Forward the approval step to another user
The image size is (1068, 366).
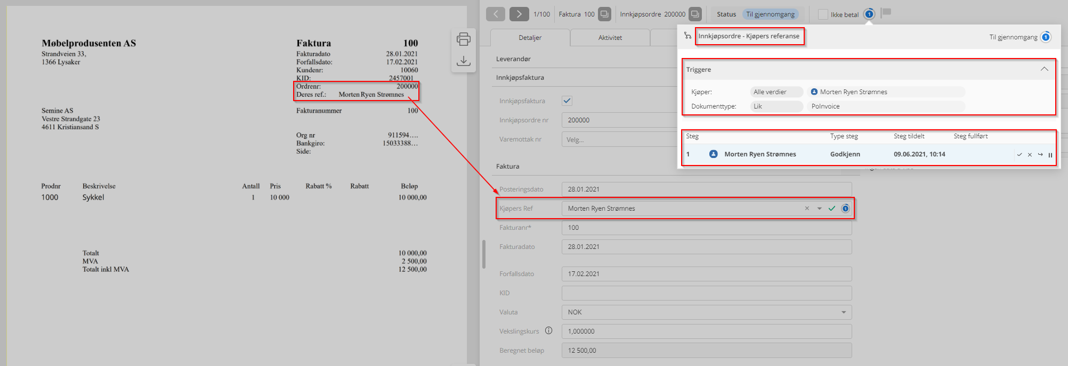(x=1040, y=155)
